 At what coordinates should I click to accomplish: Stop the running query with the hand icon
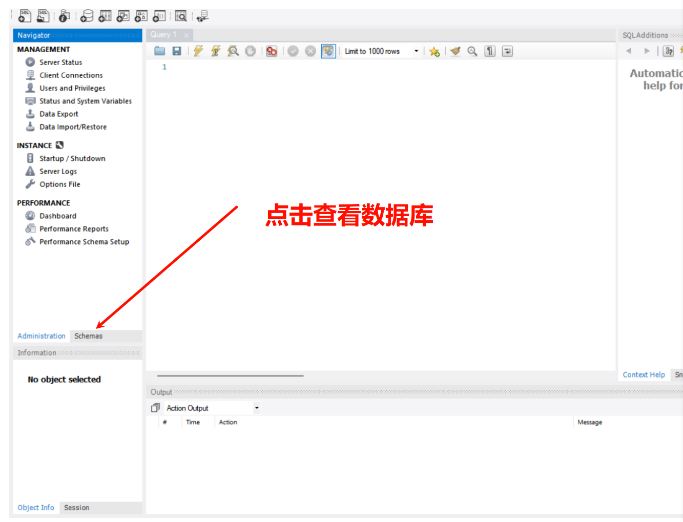(x=251, y=51)
